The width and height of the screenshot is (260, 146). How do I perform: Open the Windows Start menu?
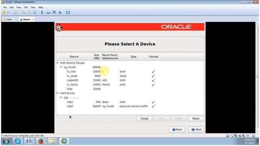(6, 142)
